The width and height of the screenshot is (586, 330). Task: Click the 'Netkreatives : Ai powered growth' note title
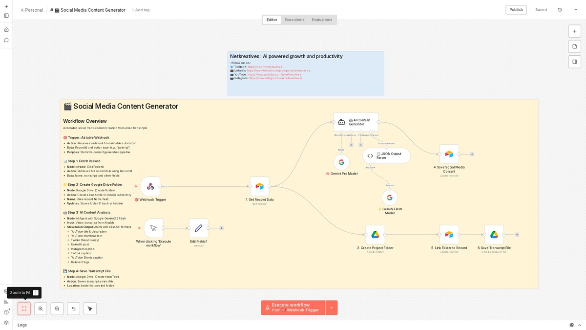(x=286, y=56)
